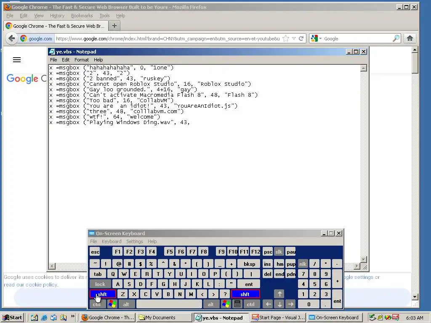Click the psc print screen key

[x=268, y=252]
